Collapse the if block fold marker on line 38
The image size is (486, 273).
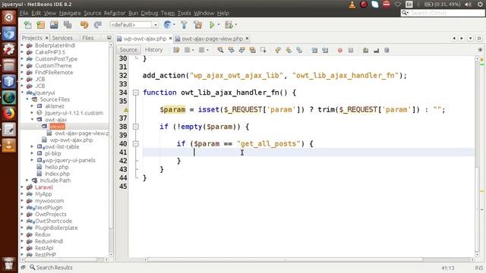click(135, 127)
